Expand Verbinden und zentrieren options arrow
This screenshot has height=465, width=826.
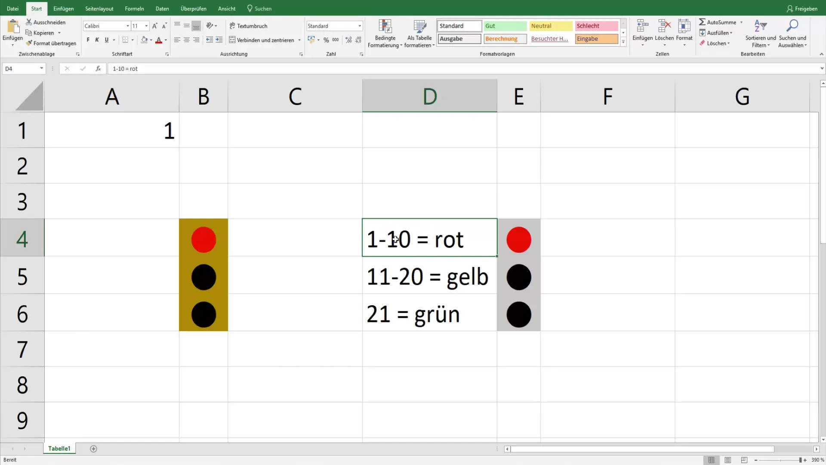[x=299, y=40]
